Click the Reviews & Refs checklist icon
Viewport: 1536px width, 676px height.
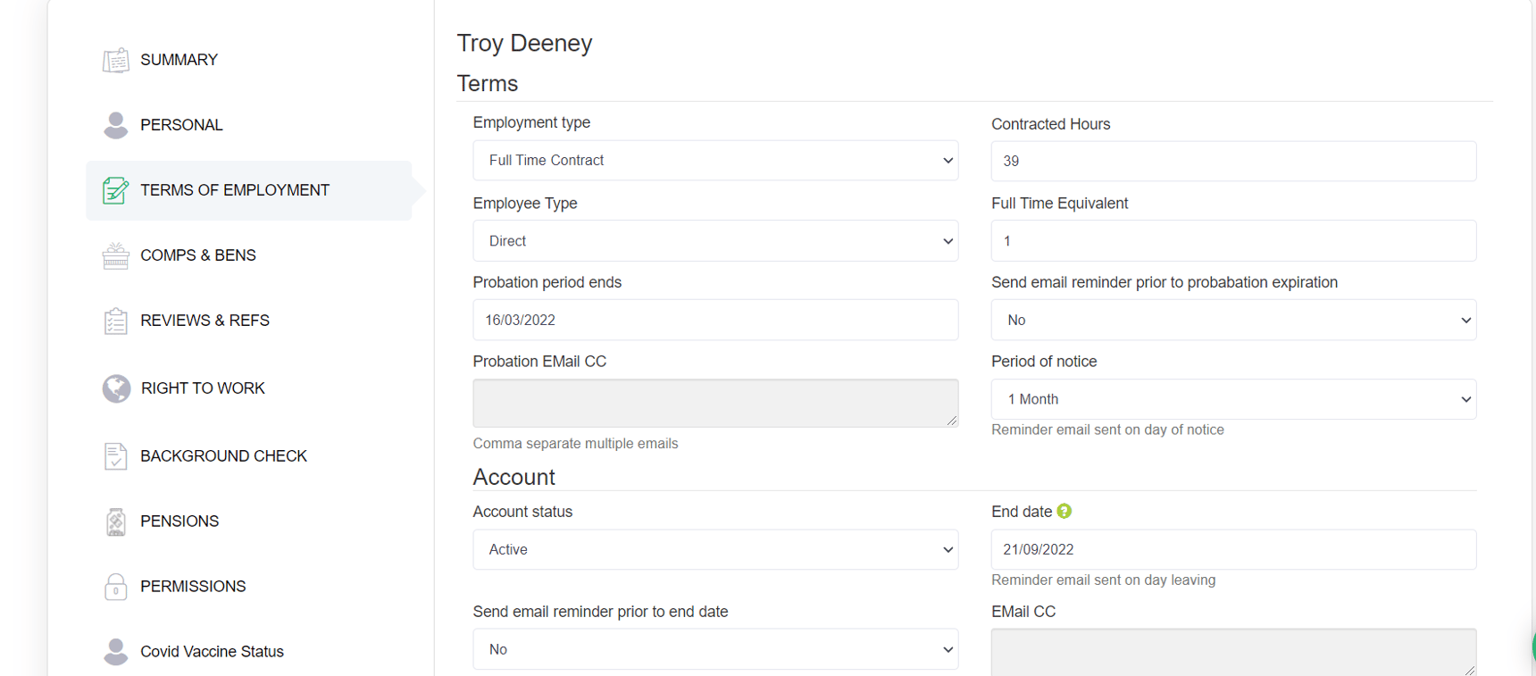(x=116, y=321)
